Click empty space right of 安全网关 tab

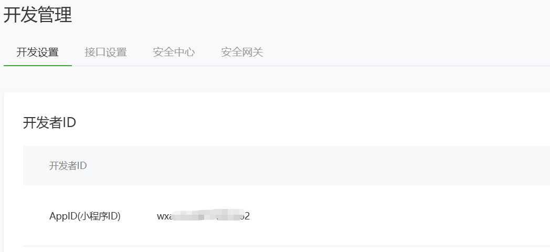[404, 52]
